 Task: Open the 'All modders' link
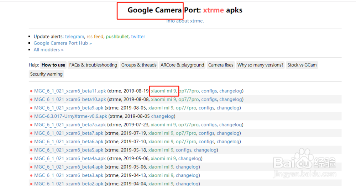pos(48,50)
